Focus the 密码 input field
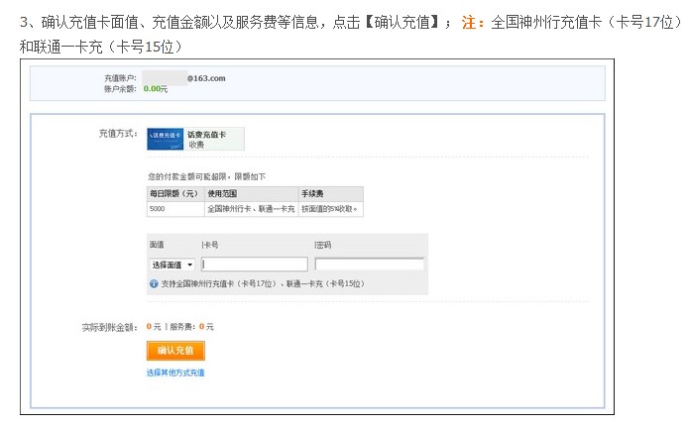 [x=370, y=264]
